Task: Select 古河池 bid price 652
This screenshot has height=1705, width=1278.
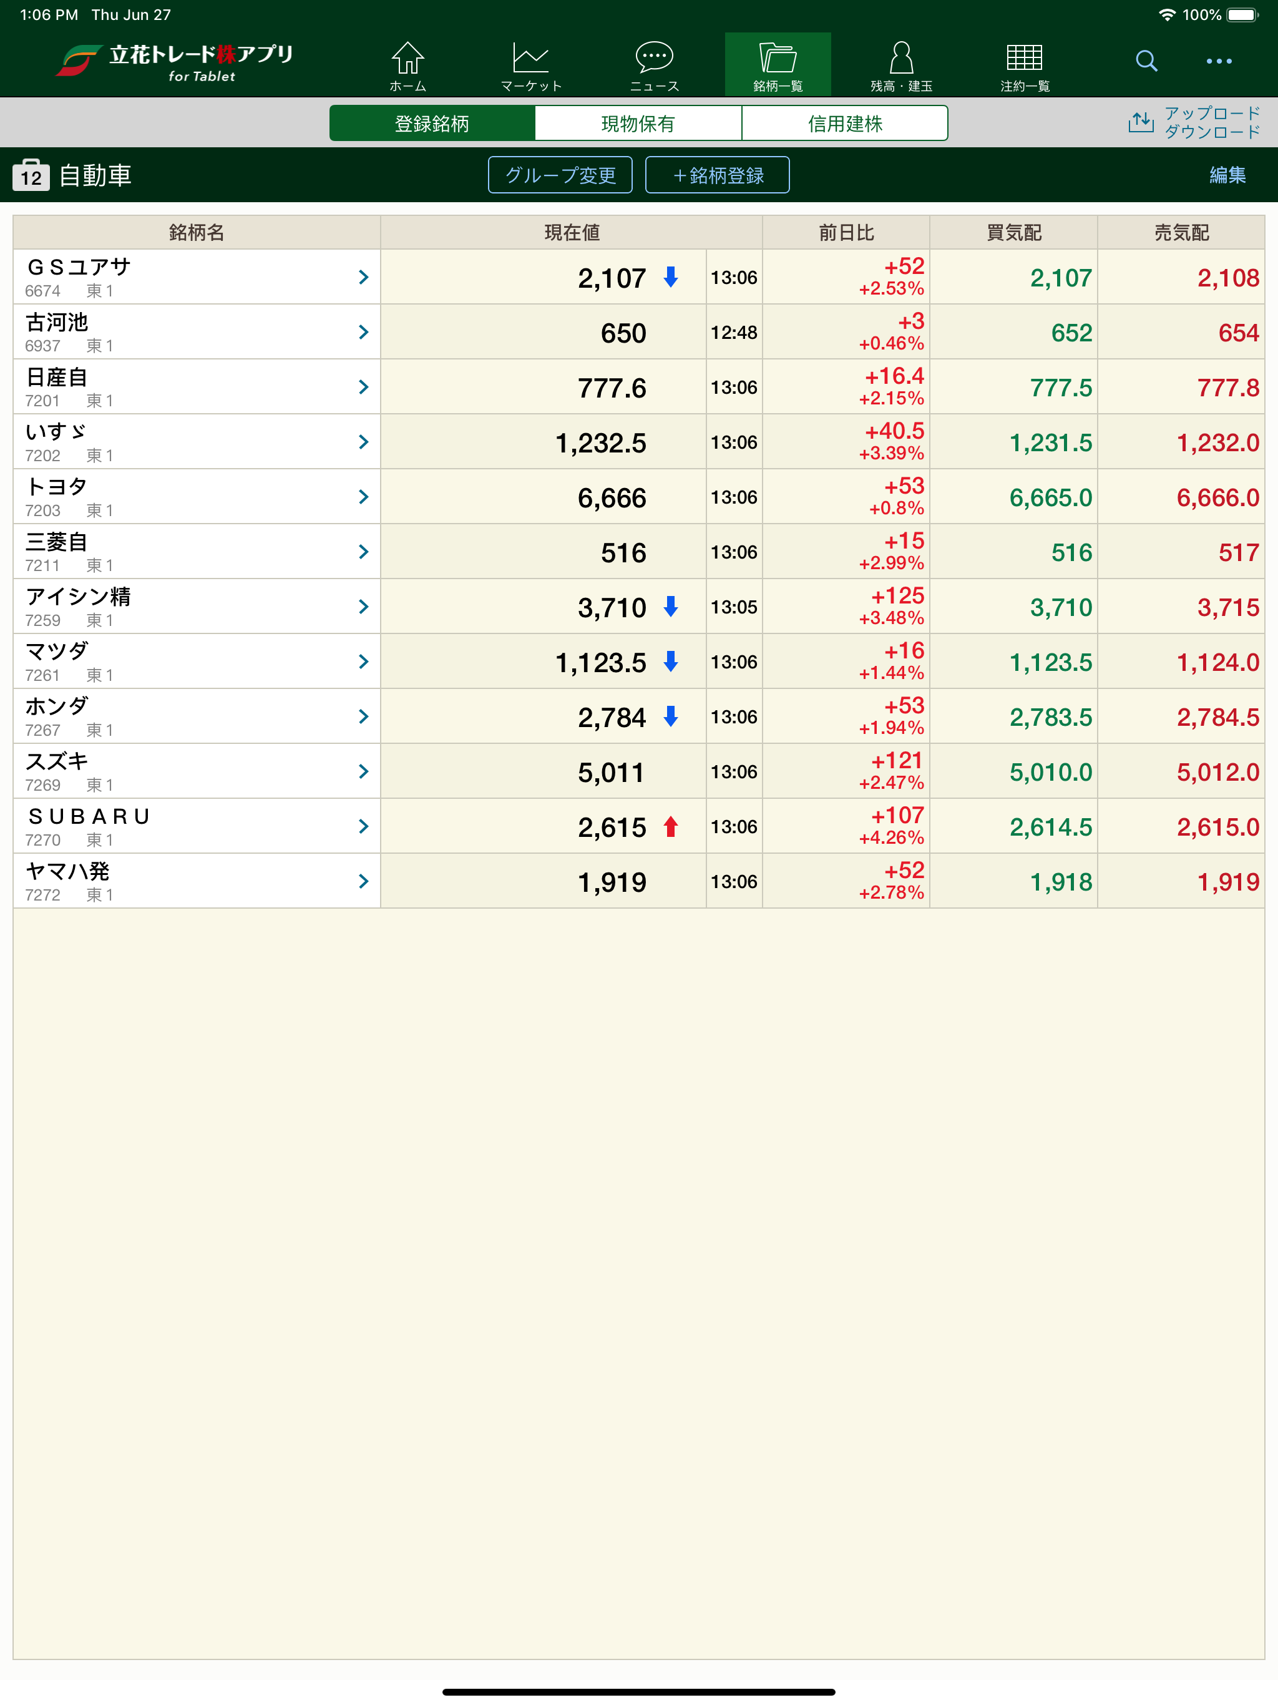Action: coord(1071,333)
